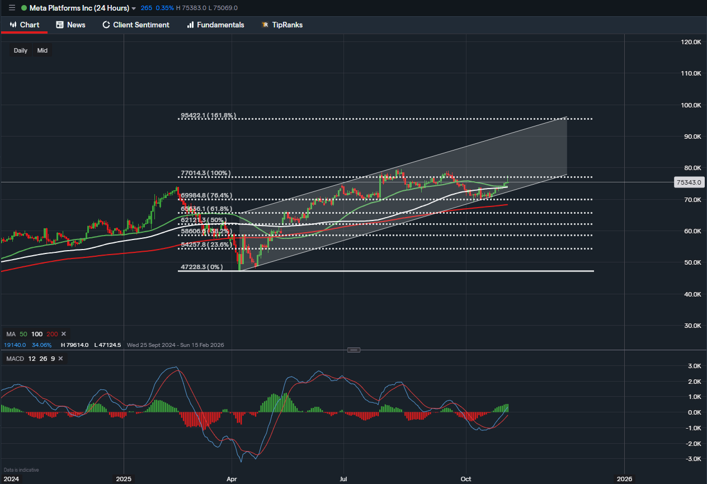Open the Mid price type selector

tap(43, 50)
